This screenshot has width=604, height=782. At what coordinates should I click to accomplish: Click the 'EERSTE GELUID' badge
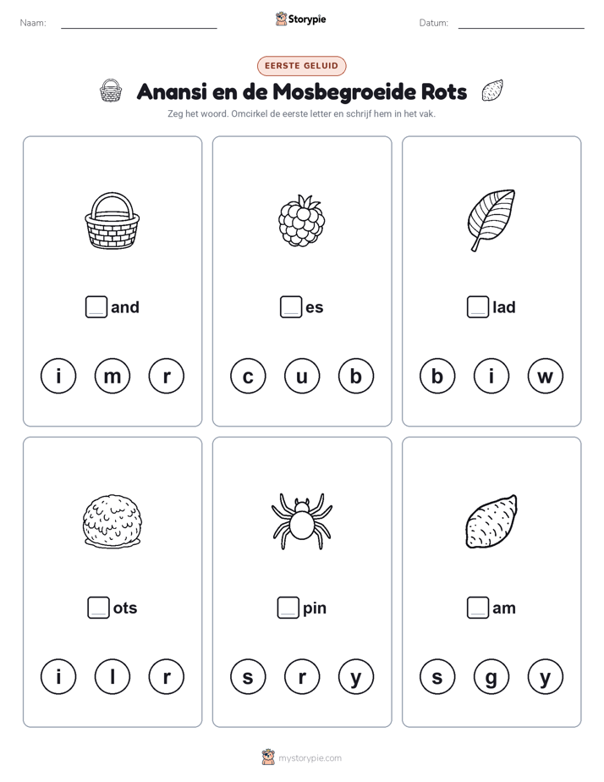(301, 66)
